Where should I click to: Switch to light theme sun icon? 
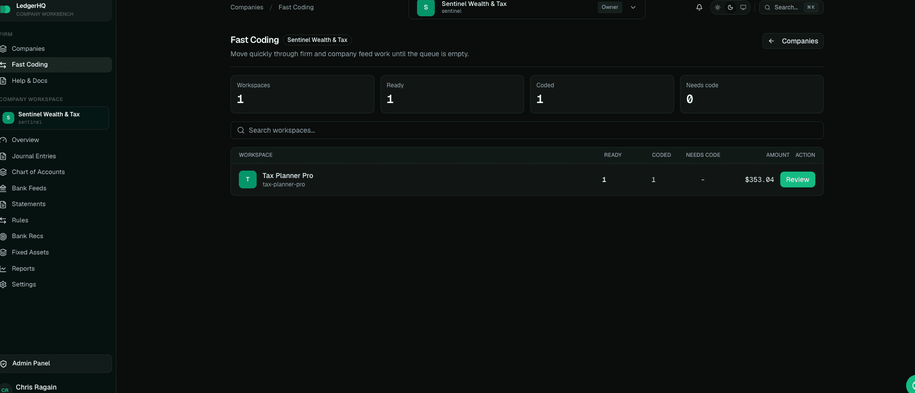[x=718, y=7]
